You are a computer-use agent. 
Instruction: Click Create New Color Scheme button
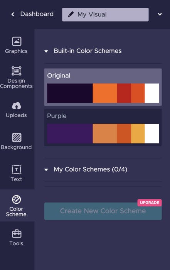[x=103, y=211]
